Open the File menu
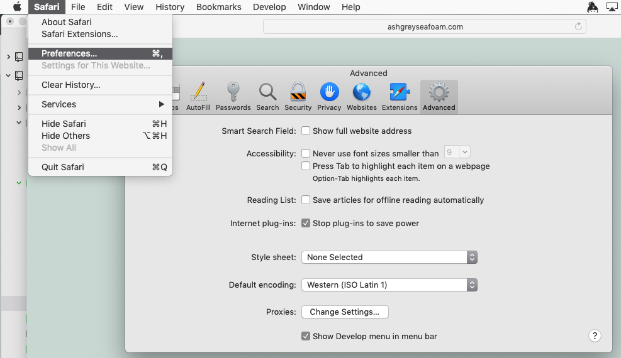This screenshot has width=621, height=358. (78, 7)
